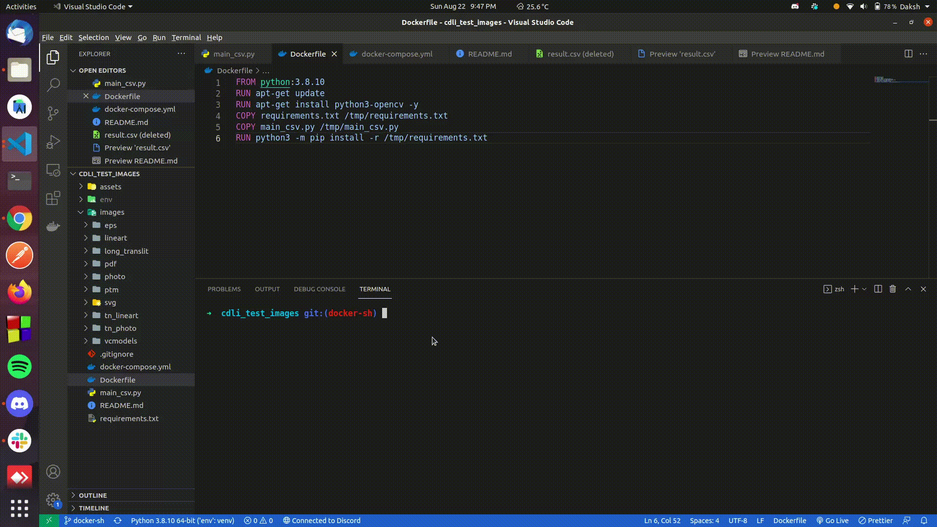Open Docker view in activity bar
Image resolution: width=937 pixels, height=527 pixels.
[x=53, y=226]
